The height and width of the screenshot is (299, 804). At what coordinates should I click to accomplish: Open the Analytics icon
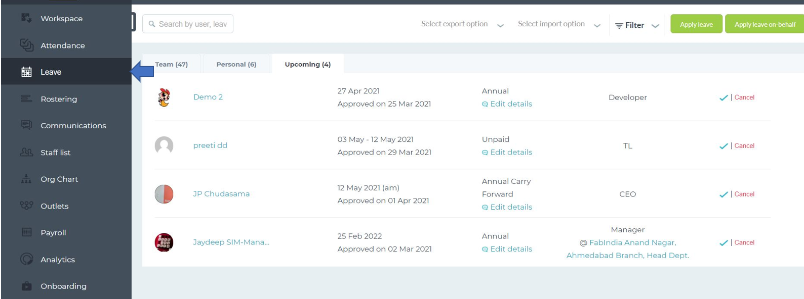[26, 259]
